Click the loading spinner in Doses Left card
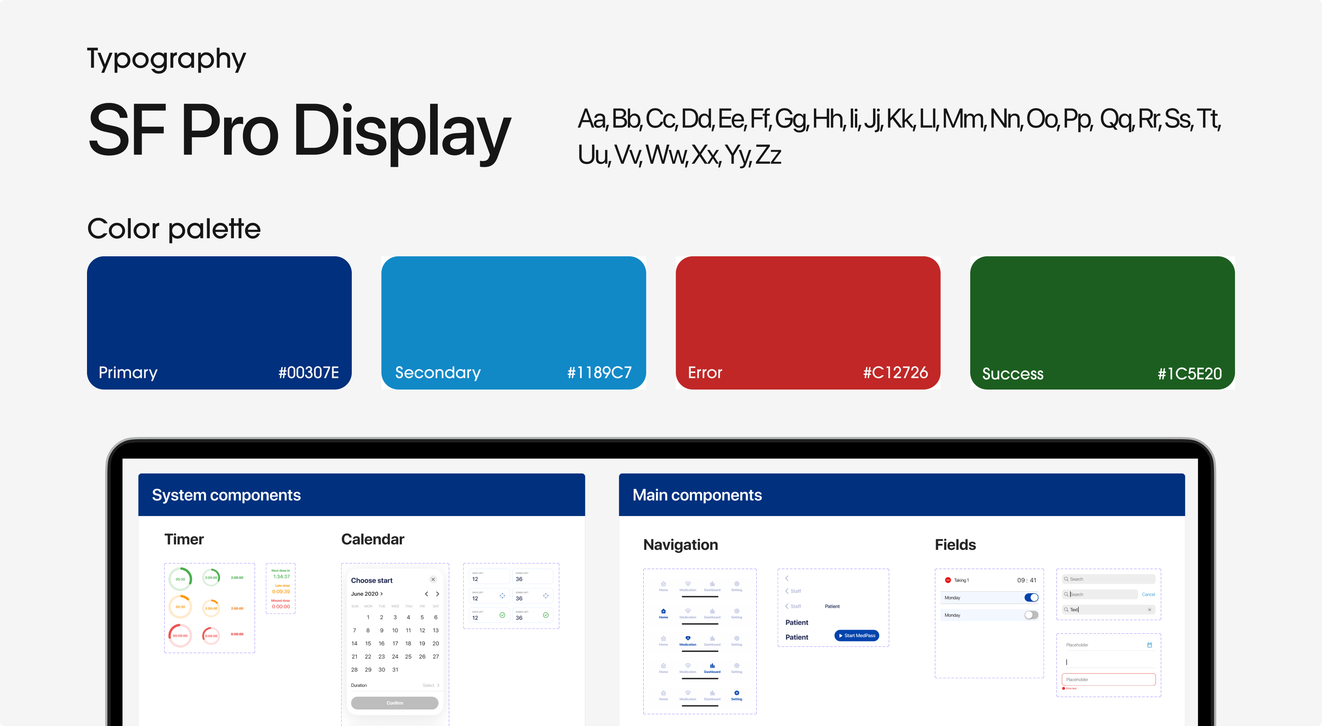Image resolution: width=1322 pixels, height=726 pixels. [x=545, y=596]
